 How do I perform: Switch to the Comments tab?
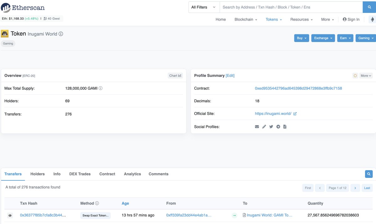coord(159,174)
